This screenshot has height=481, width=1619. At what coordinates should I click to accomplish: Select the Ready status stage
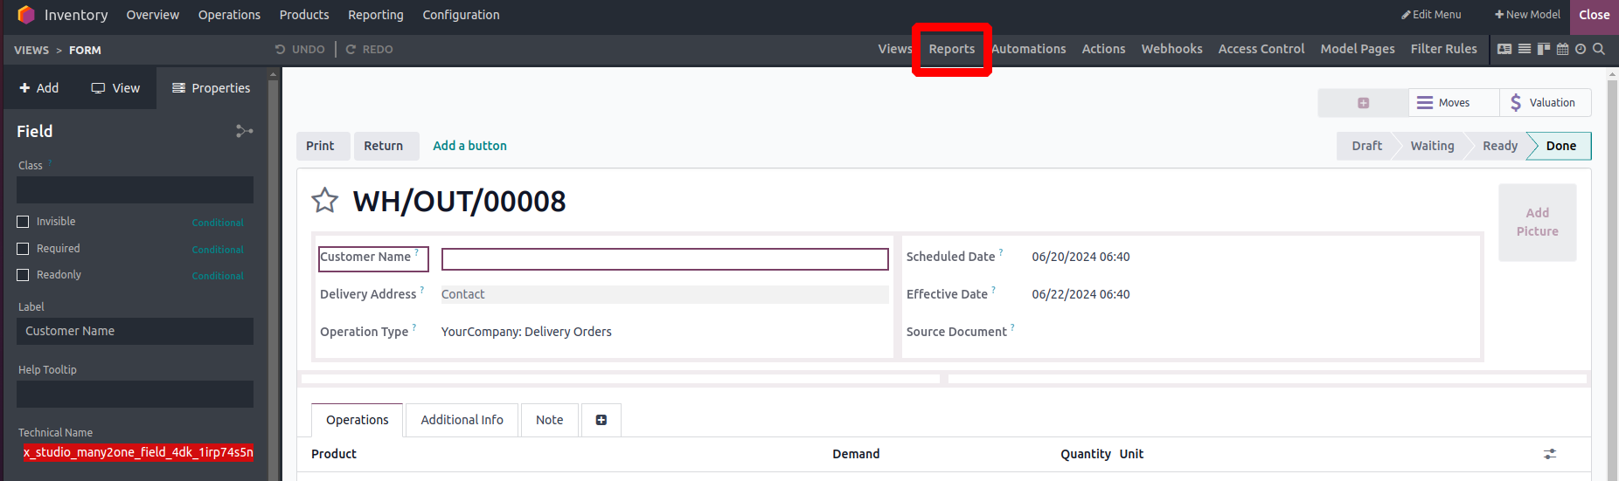[1500, 146]
